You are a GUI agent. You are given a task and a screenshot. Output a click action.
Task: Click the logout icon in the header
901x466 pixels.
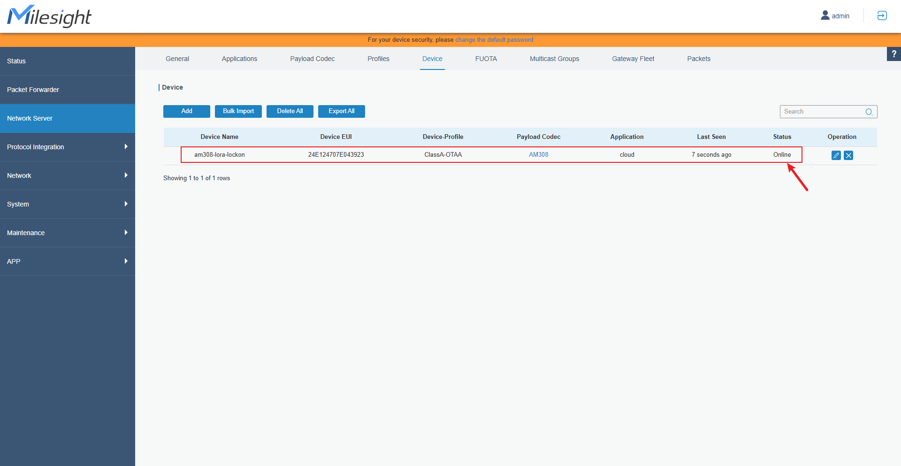coord(882,15)
